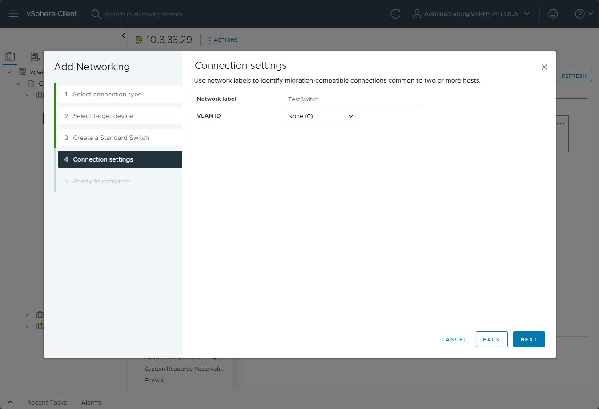This screenshot has width=599, height=409.
Task: Open the smiley feedback icon
Action: tap(553, 14)
